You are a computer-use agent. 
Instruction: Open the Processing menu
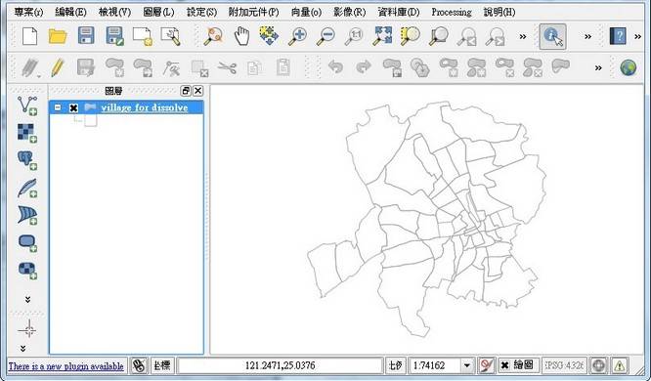452,12
